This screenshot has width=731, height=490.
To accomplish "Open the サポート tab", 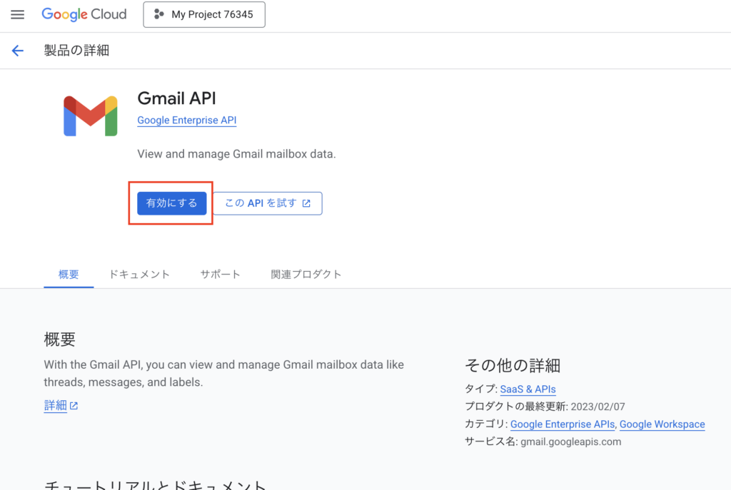I will pos(220,275).
